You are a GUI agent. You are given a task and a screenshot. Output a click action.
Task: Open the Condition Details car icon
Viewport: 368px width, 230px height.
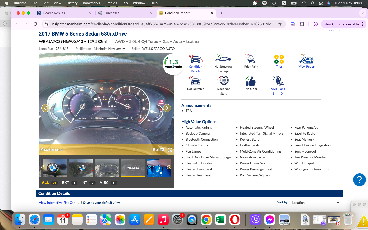coord(195,59)
